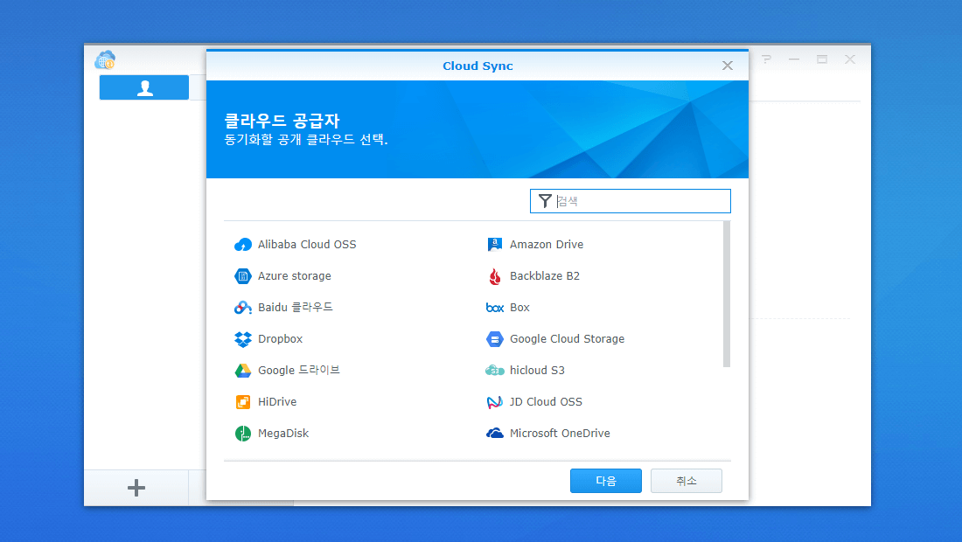Select the Dropbox label
The width and height of the screenshot is (962, 542).
tap(281, 339)
